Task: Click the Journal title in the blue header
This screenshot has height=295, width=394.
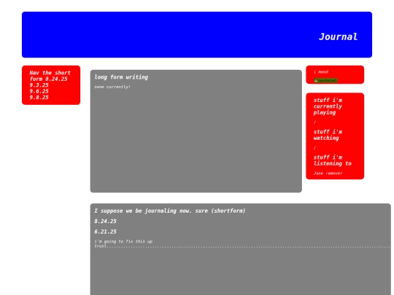Action: [338, 37]
